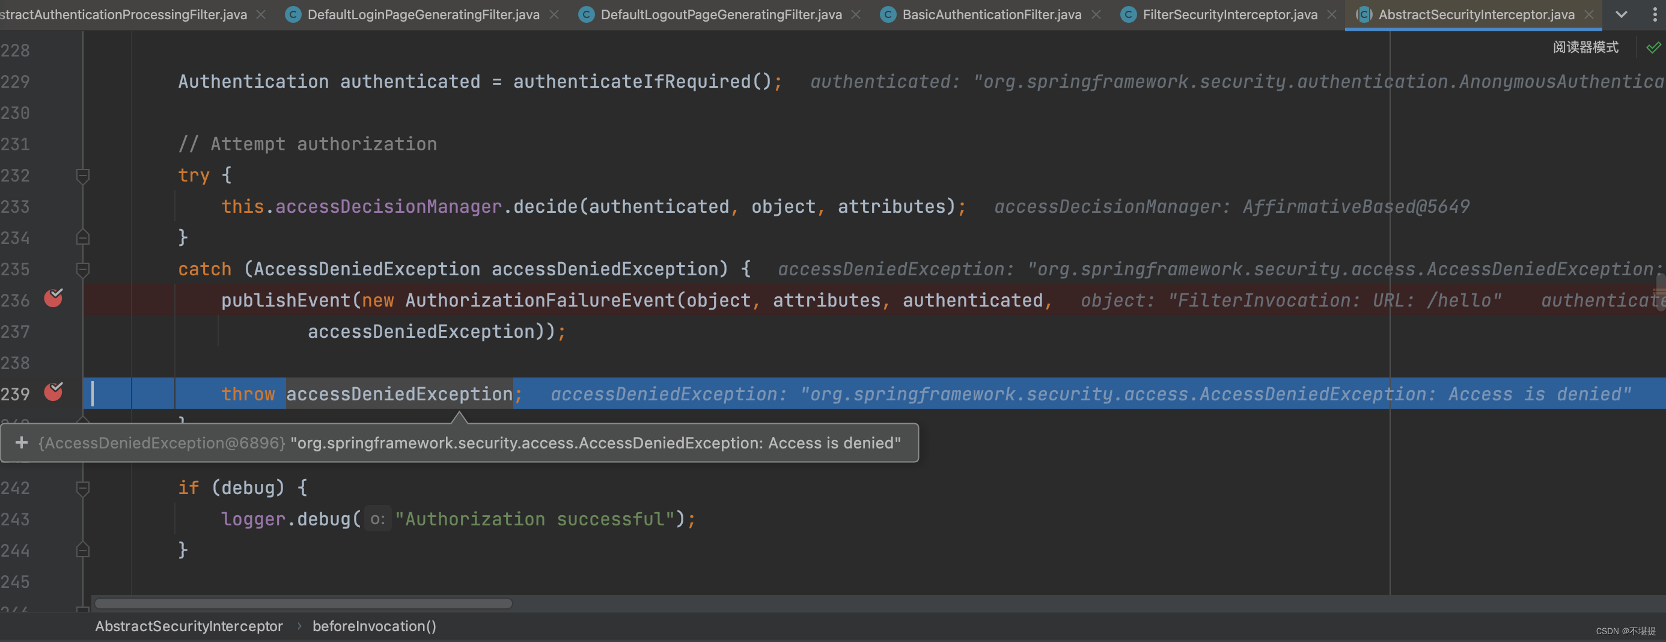Switch to DefaultLoginPageGeneratingFilter.java tab

tap(423, 14)
